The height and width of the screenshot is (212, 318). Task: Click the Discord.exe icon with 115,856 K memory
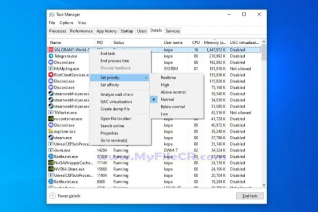pyautogui.click(x=51, y=81)
